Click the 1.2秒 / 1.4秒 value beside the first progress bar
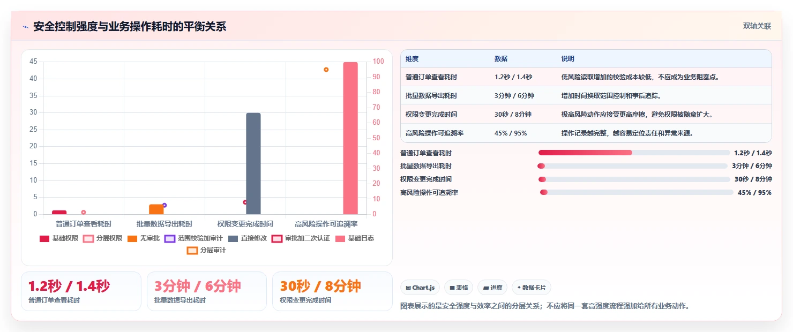 click(753, 153)
